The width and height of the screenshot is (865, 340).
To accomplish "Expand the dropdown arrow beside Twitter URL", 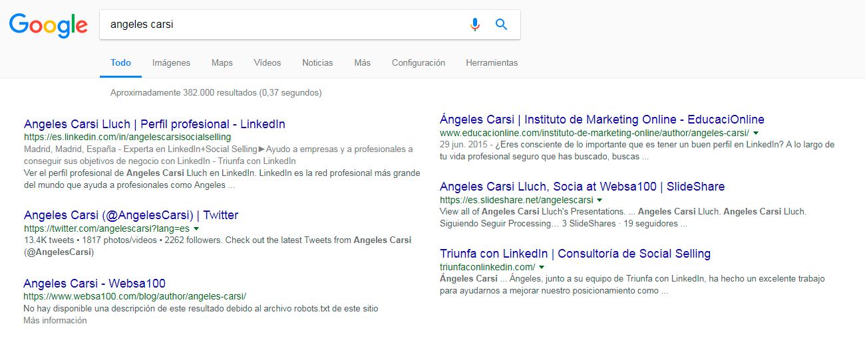I will (x=196, y=228).
